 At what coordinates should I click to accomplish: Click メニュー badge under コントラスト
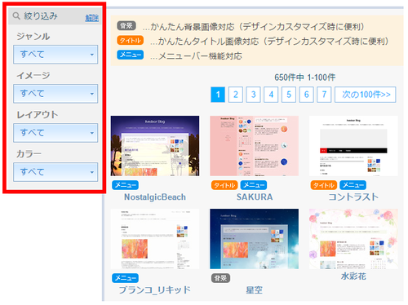tap(353, 185)
